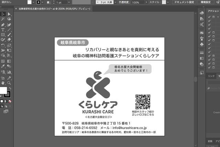Image resolution: width=220 pixels, height=147 pixels.
Task: Select the Curvature tool
Action: (x=9, y=25)
